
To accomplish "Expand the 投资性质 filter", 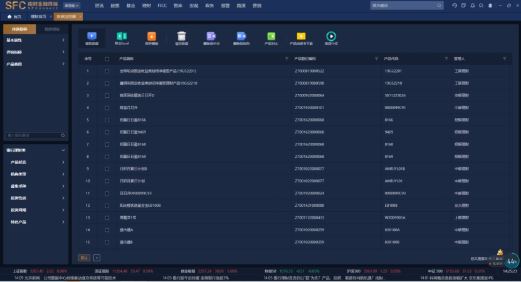I will 35,198.
